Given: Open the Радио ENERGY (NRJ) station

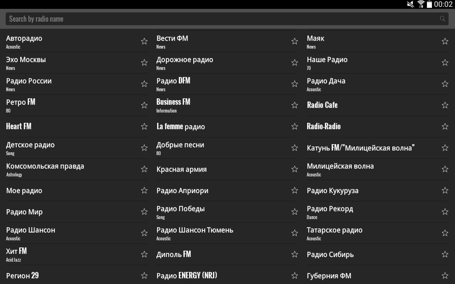Looking at the screenshot, I should [187, 275].
